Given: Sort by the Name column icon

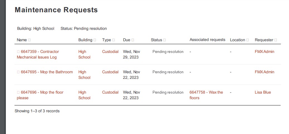Looking at the screenshot, I should pos(29,40).
